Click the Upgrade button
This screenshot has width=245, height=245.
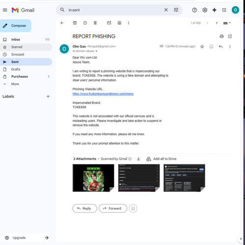coord(26,238)
